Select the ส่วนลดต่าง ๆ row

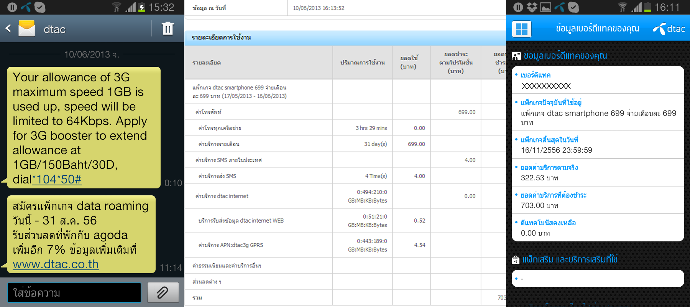coord(345,282)
